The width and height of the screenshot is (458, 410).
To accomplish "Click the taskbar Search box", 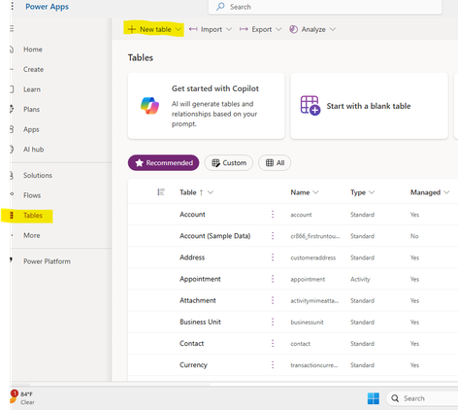I will click(x=422, y=398).
